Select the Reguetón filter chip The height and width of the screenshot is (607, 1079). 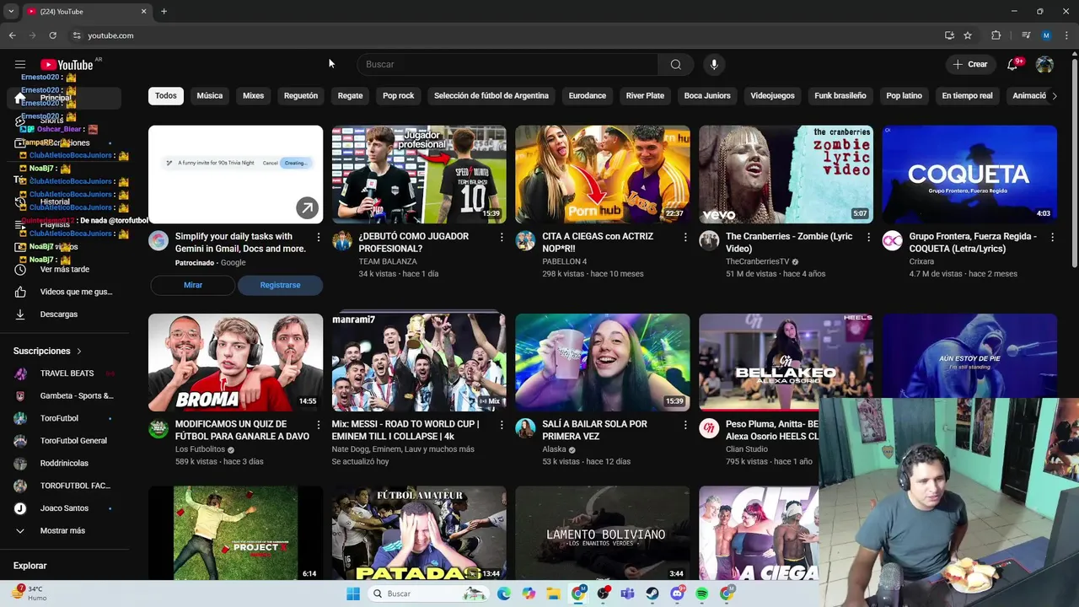tap(301, 95)
